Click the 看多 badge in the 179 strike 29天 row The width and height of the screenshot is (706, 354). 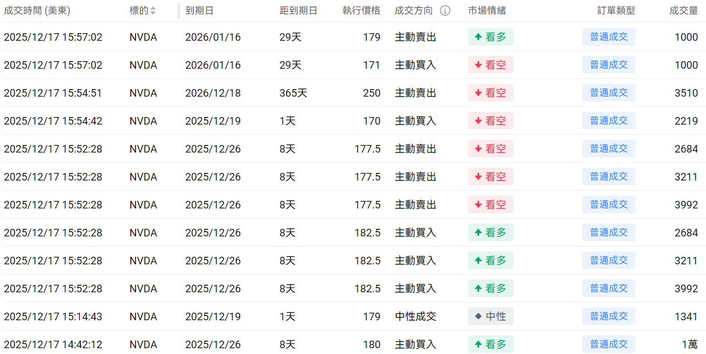click(490, 37)
